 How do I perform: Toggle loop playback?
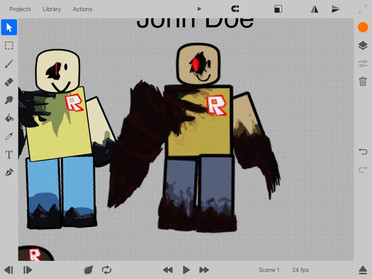click(x=107, y=270)
